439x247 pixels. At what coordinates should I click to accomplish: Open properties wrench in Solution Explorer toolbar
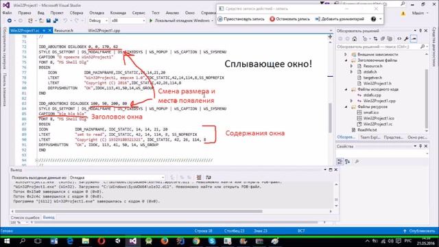tap(406, 38)
